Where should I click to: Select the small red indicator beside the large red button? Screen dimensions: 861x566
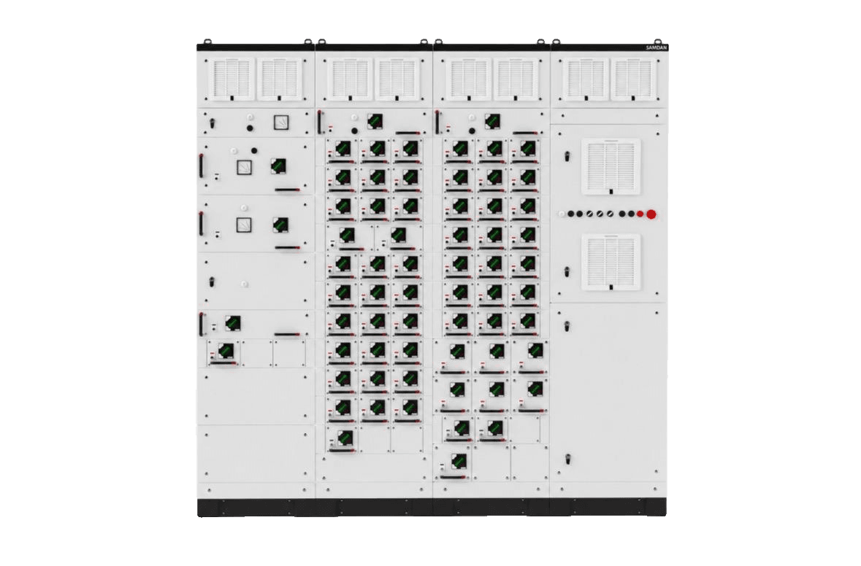pyautogui.click(x=640, y=214)
